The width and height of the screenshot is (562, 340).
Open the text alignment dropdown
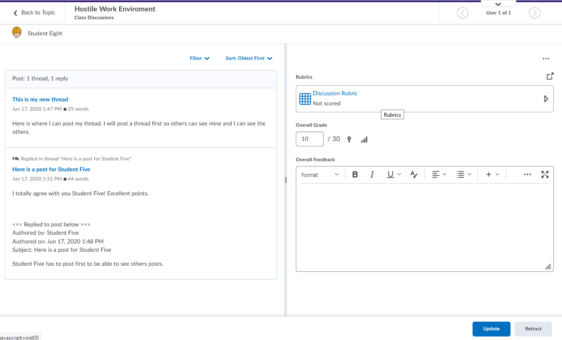tap(439, 175)
